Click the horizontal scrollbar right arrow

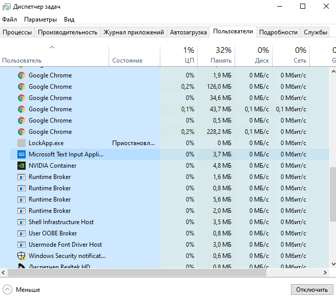pyautogui.click(x=325, y=273)
